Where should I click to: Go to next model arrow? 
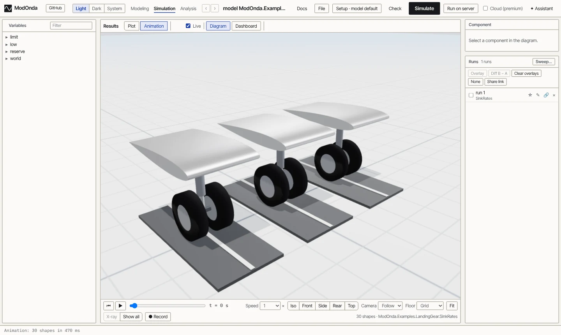click(x=215, y=8)
